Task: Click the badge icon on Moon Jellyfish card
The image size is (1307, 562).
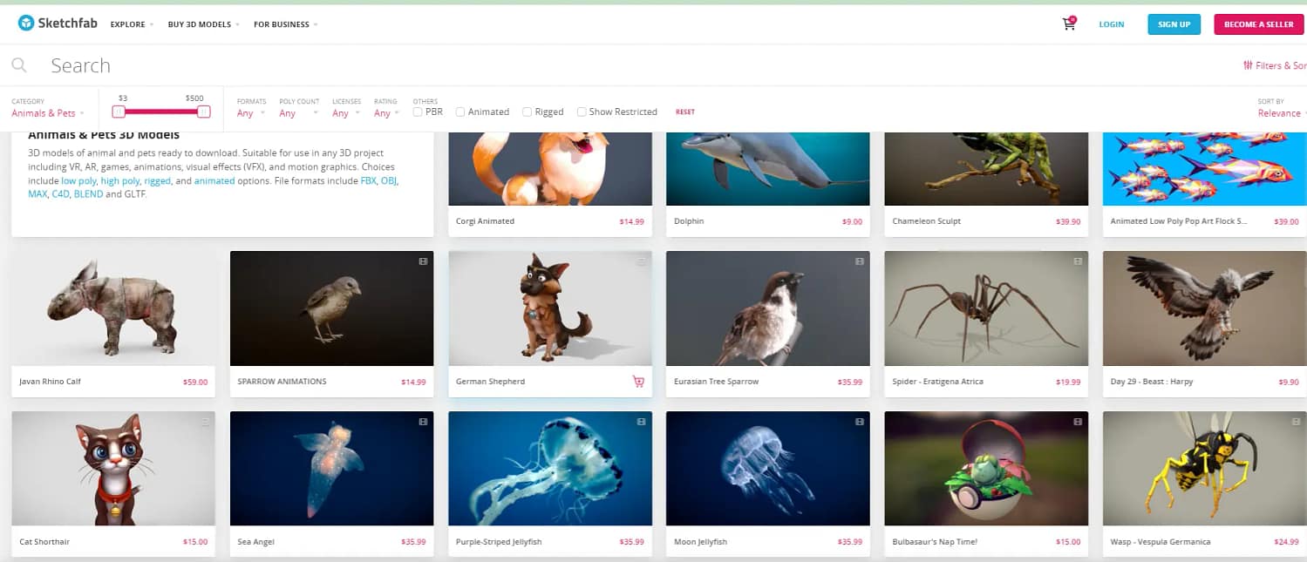Action: coord(861,420)
